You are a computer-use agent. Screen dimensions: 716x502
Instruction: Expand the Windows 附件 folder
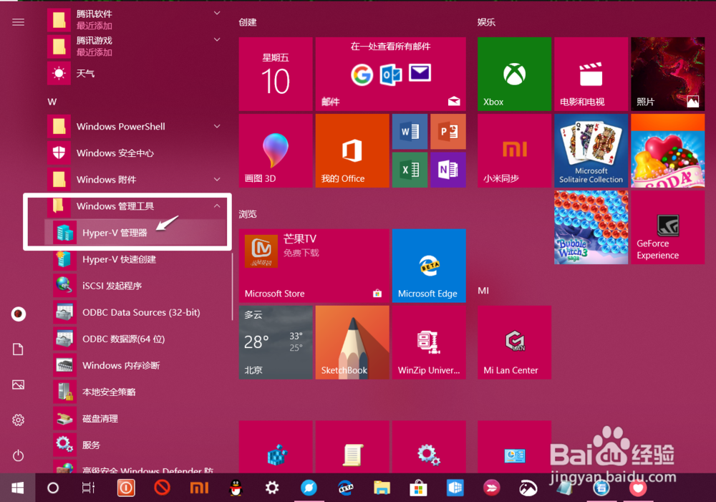218,179
